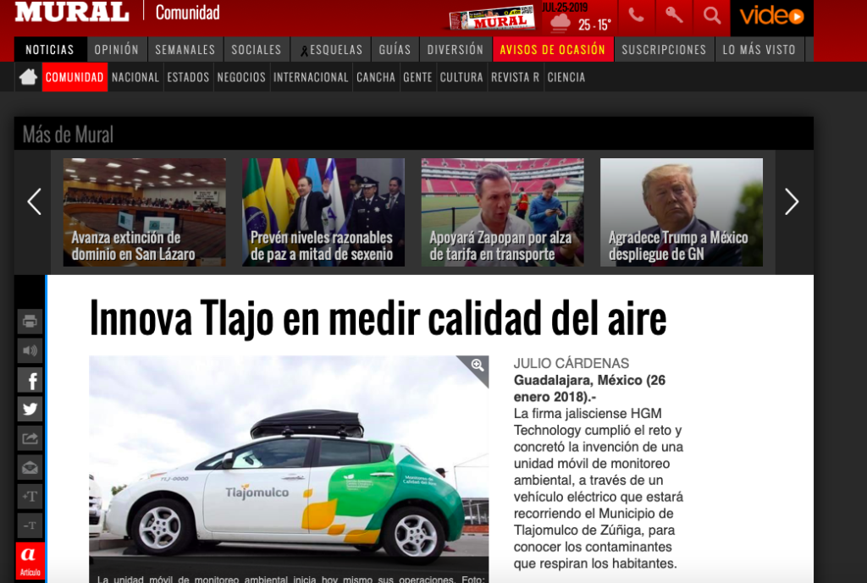Open story Apoyará Zapopan por alza
867x583 pixels.
(x=503, y=212)
